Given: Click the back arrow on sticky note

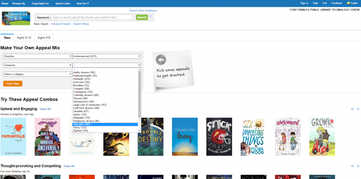Looking at the screenshot, I should 161,60.
